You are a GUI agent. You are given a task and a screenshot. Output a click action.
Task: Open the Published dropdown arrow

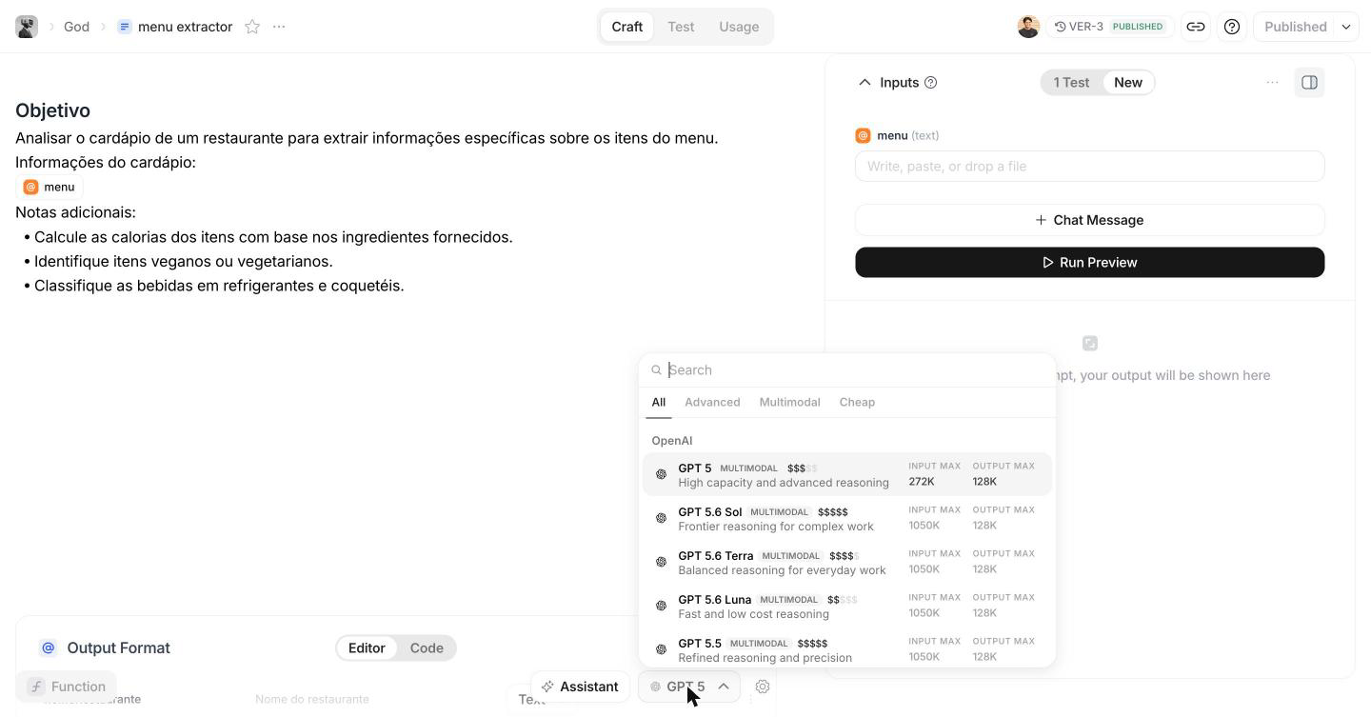(x=1346, y=27)
